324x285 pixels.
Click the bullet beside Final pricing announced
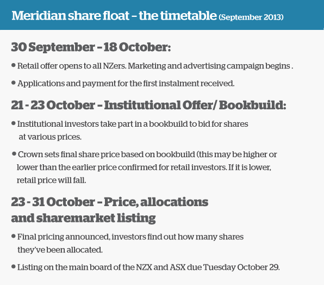pos(14,236)
